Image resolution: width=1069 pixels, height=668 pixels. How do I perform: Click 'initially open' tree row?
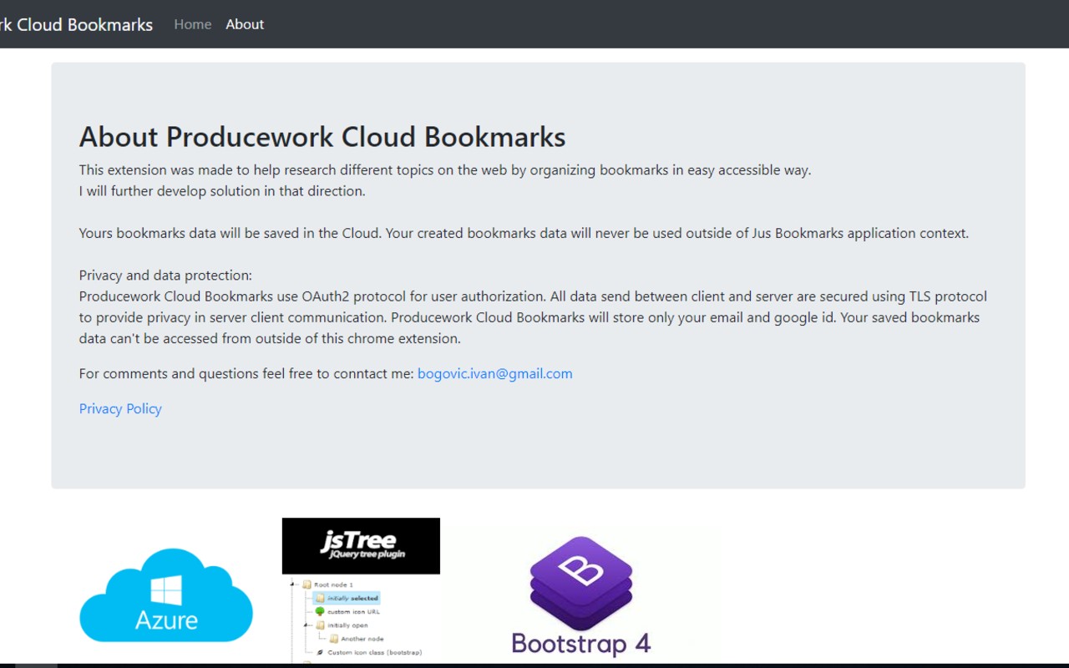click(342, 625)
